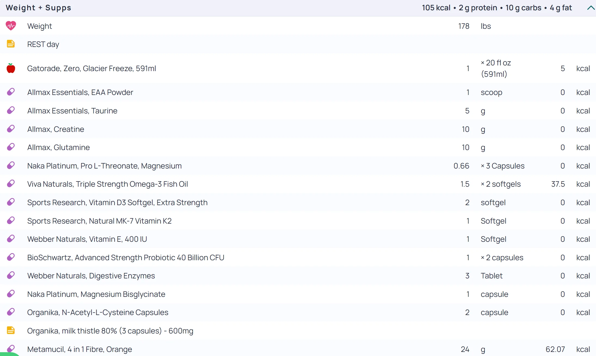Click the amount 2 for Vitamin D3
The height and width of the screenshot is (356, 596).
[x=467, y=202]
